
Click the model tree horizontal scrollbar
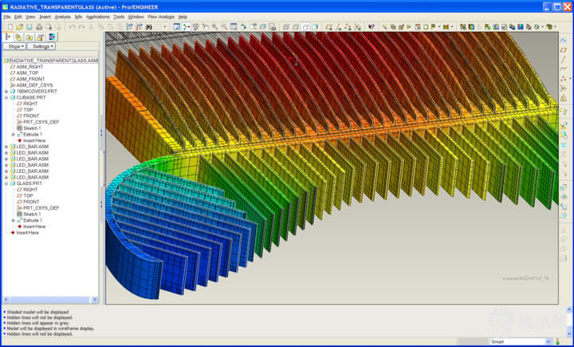pos(48,300)
